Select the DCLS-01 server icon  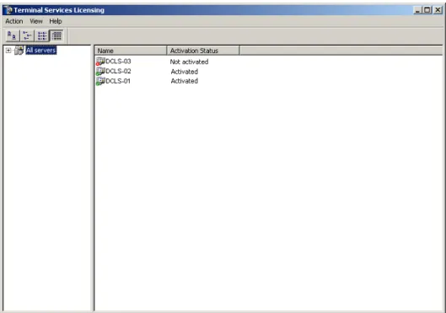[x=100, y=81]
